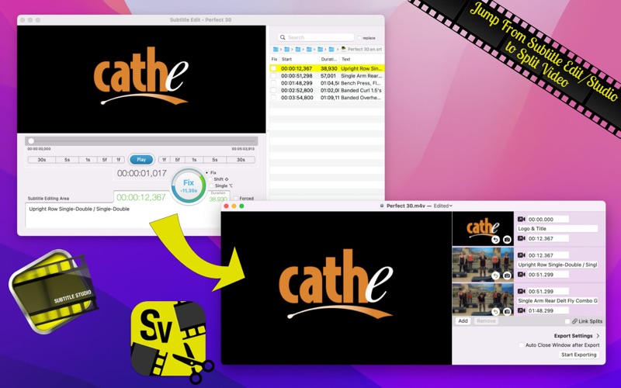Image resolution: width=621 pixels, height=388 pixels.
Task: Check the Fix box on the 00:01:48,299 row
Action: tap(273, 83)
